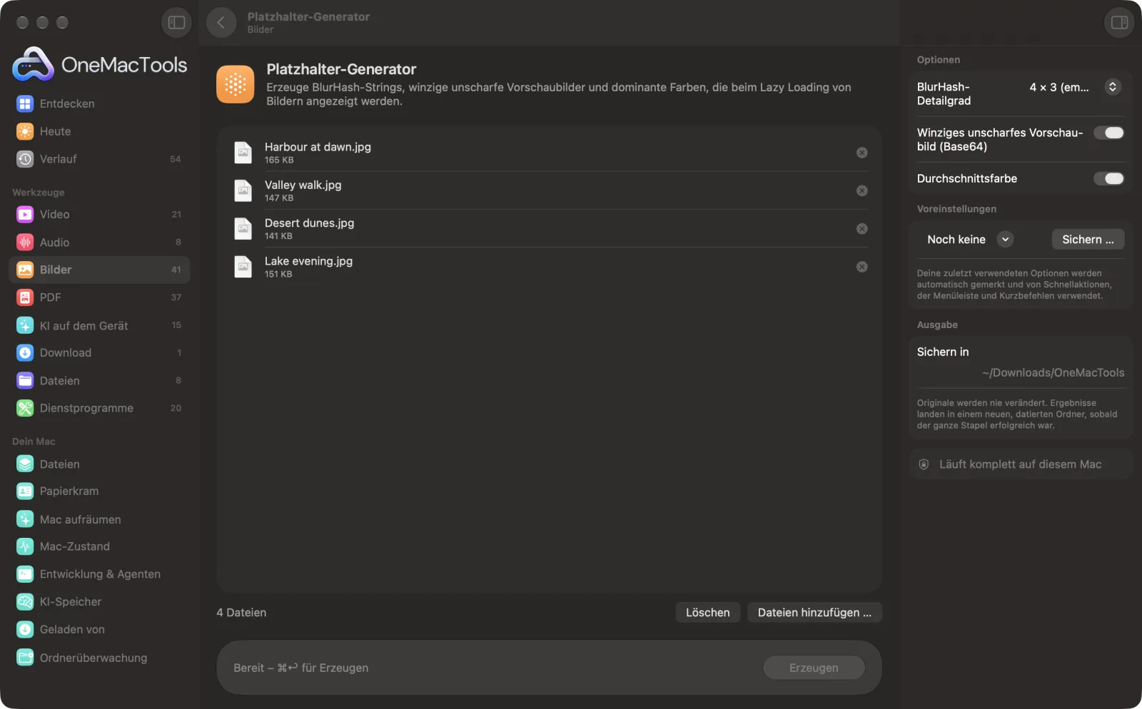The image size is (1142, 709).
Task: Select Lake evening.jpg file row
Action: pos(549,267)
